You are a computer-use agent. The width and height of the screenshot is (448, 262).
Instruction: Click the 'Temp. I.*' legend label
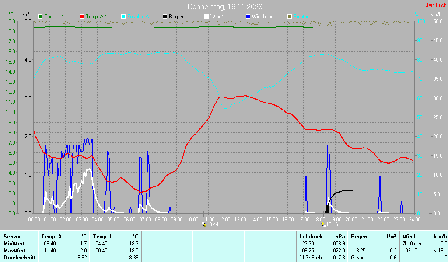coord(54,17)
